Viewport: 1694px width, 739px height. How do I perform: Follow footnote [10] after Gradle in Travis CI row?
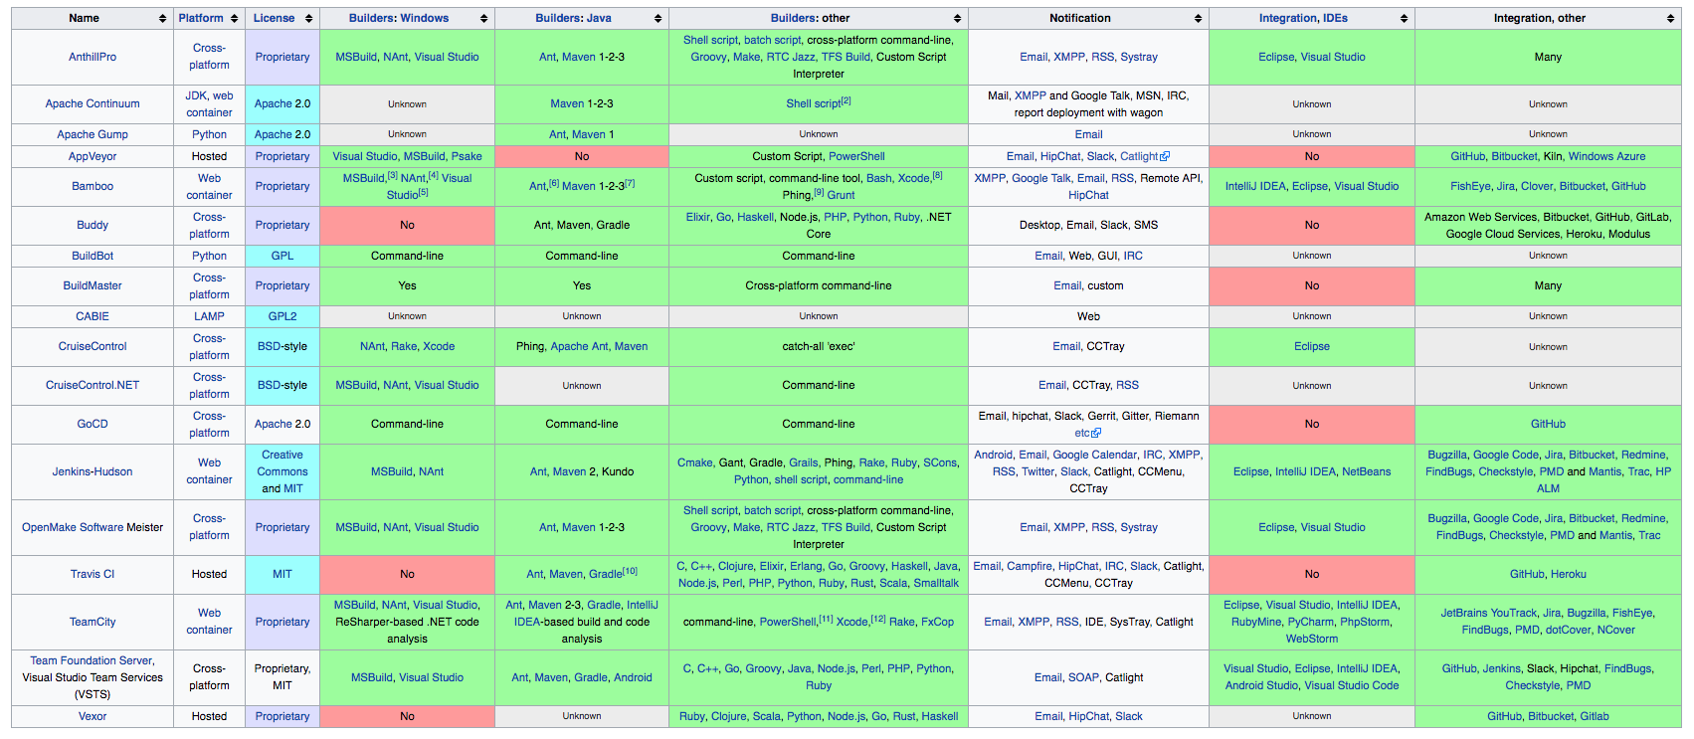[x=631, y=571]
